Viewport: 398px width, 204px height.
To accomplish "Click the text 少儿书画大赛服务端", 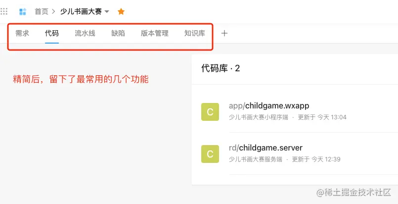I will point(255,159).
